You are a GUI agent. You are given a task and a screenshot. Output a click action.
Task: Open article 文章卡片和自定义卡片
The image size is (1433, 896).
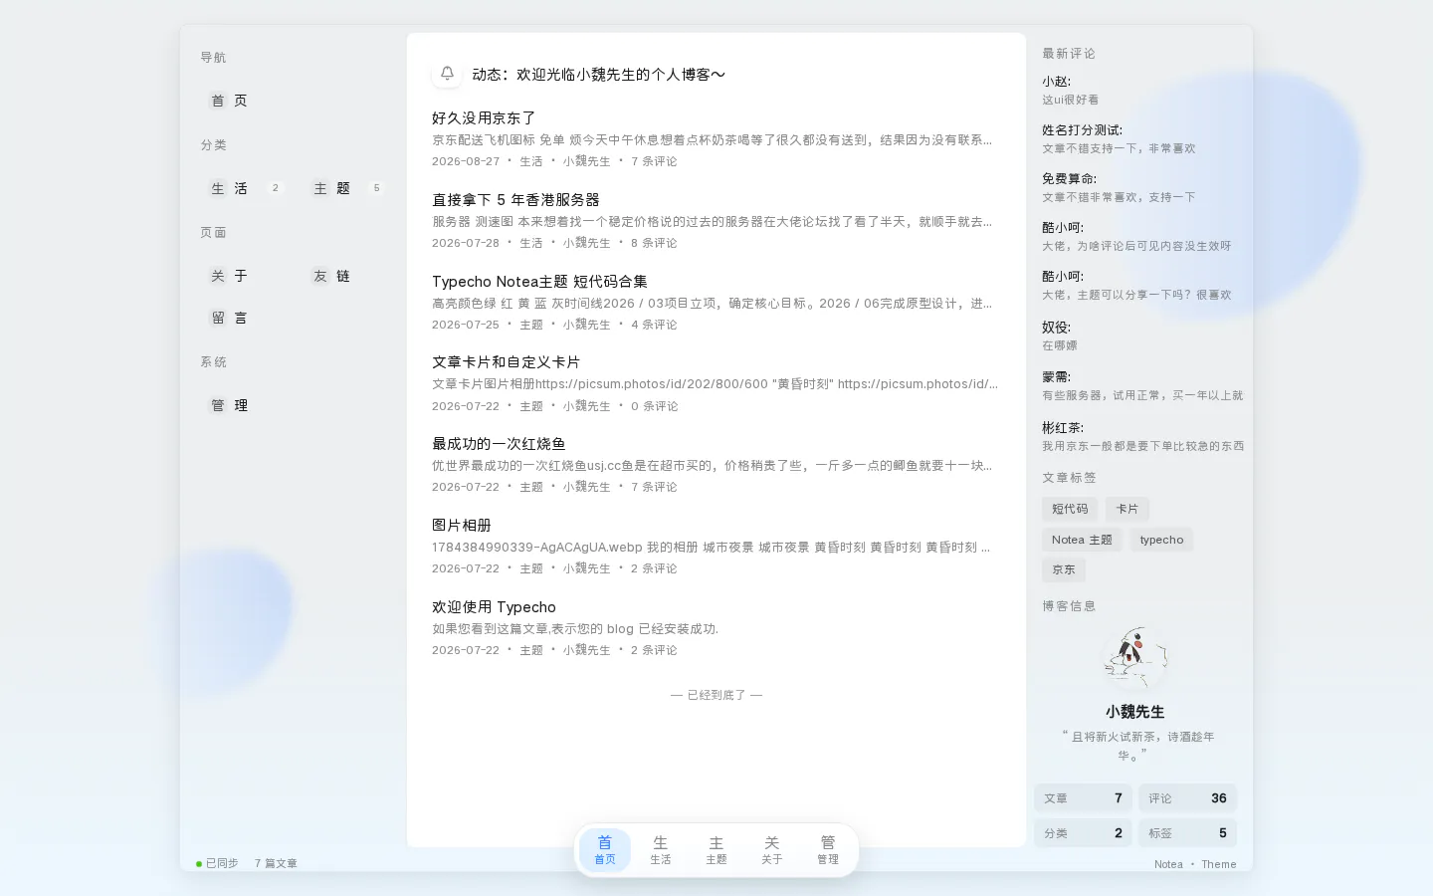pos(506,362)
